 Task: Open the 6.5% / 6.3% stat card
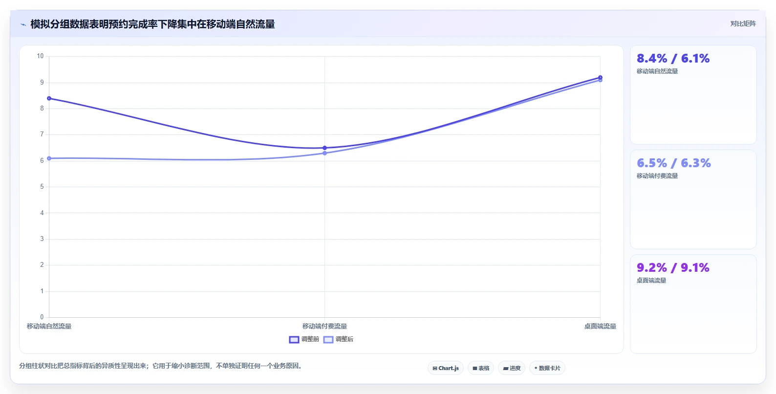click(693, 199)
